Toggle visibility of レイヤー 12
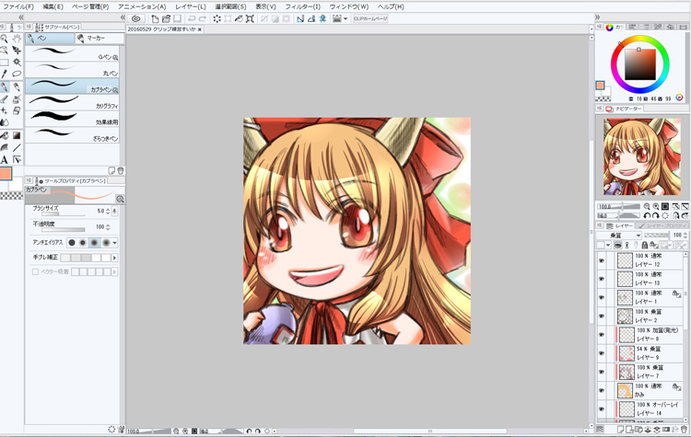691x437 pixels. click(602, 260)
